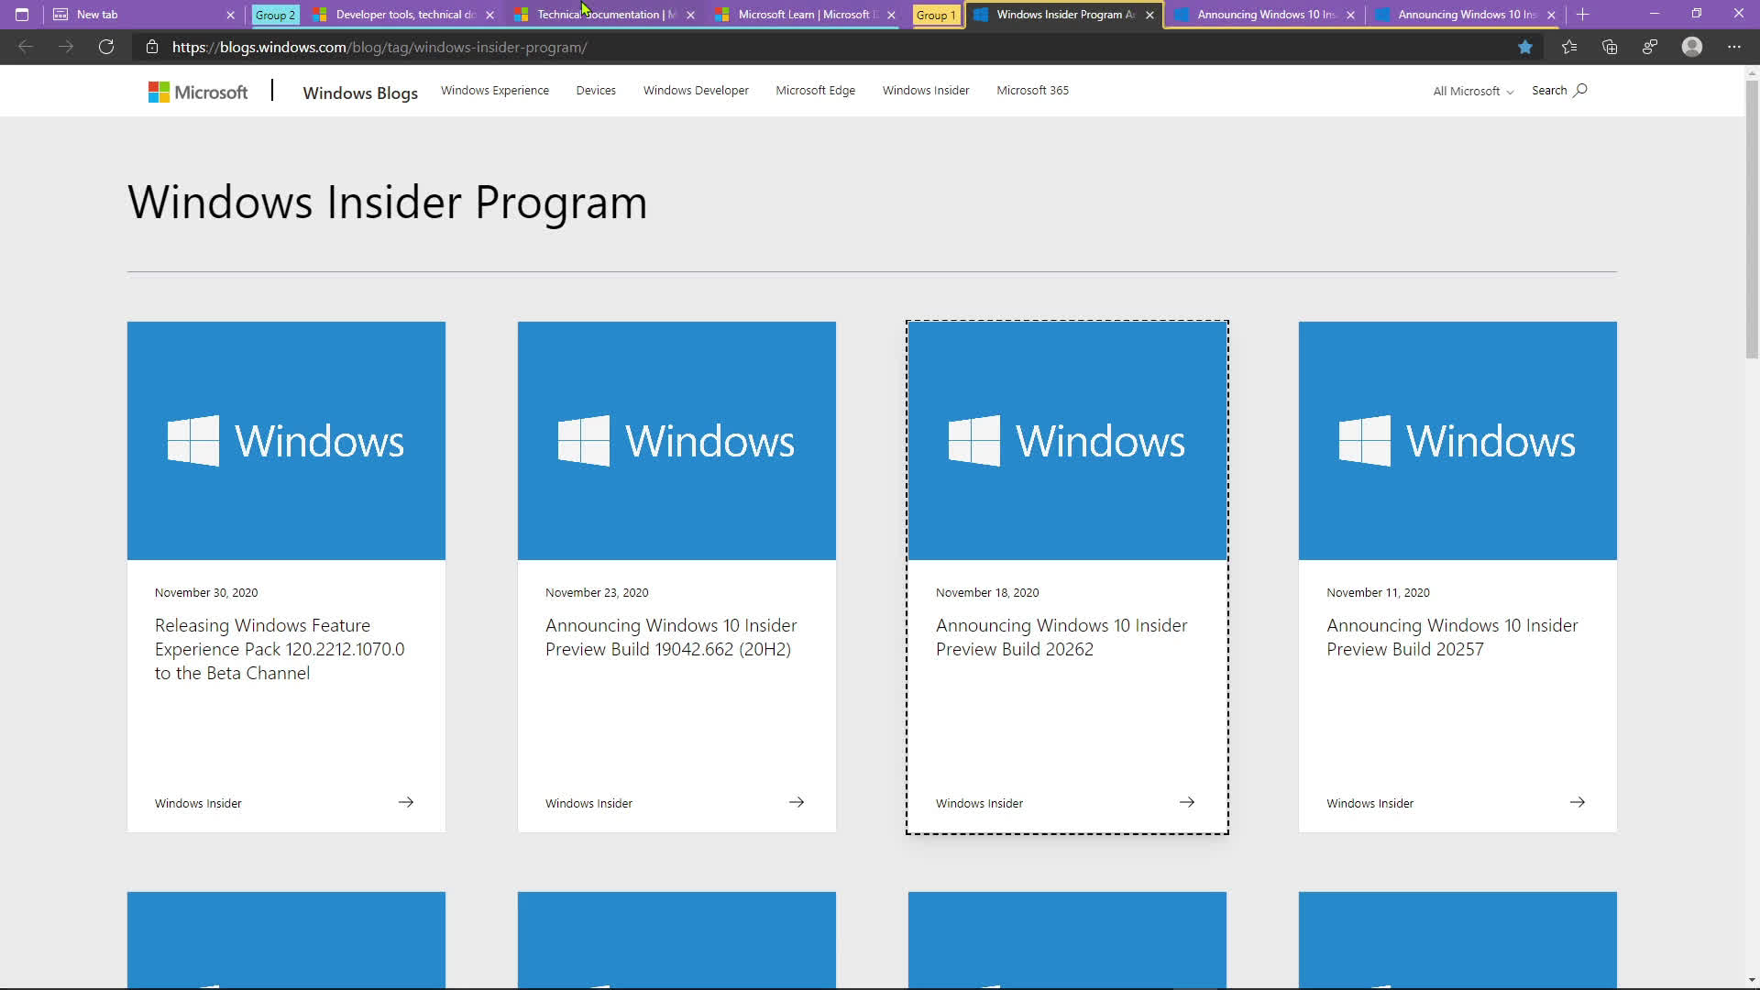
Task: Click the user profile avatar icon
Action: 1692,47
